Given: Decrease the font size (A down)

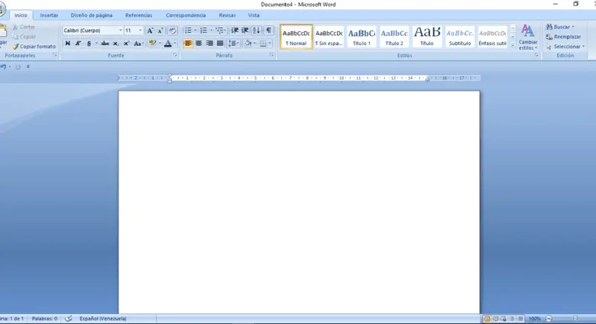Looking at the screenshot, I should (x=160, y=31).
